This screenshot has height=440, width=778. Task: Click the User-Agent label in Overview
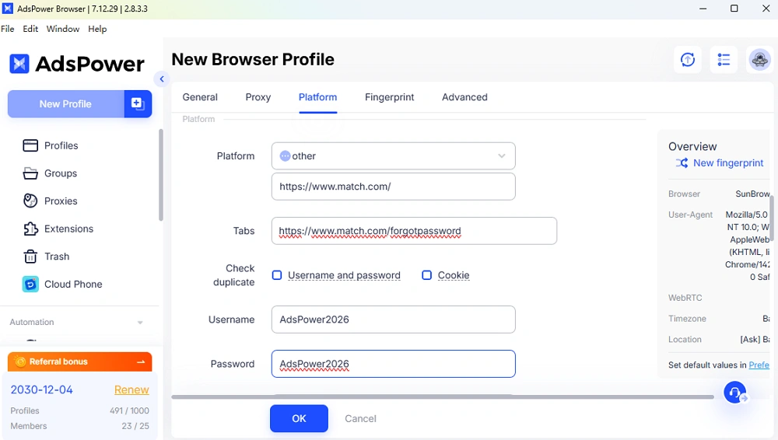pos(690,215)
